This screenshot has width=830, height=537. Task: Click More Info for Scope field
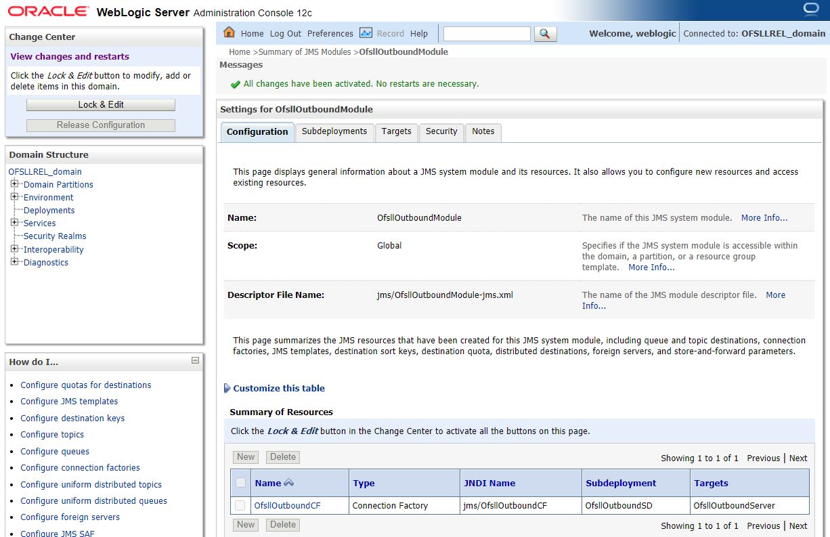pyautogui.click(x=651, y=267)
